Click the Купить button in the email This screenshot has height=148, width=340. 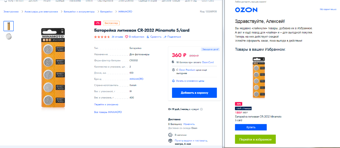click(x=251, y=127)
